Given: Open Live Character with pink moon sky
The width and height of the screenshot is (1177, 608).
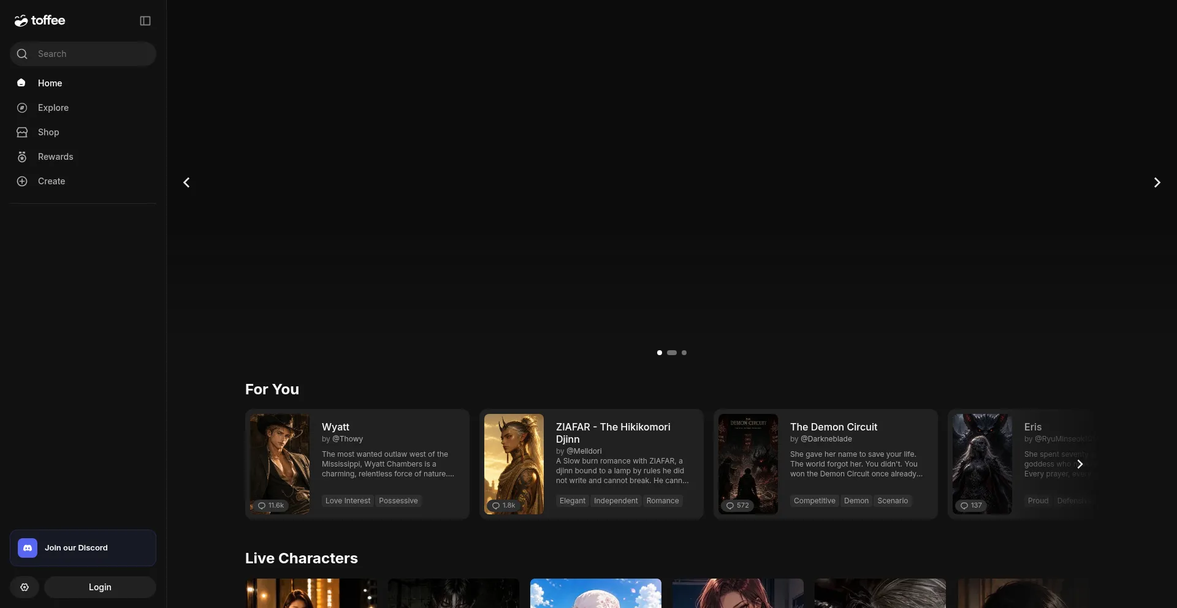Looking at the screenshot, I should (596, 593).
